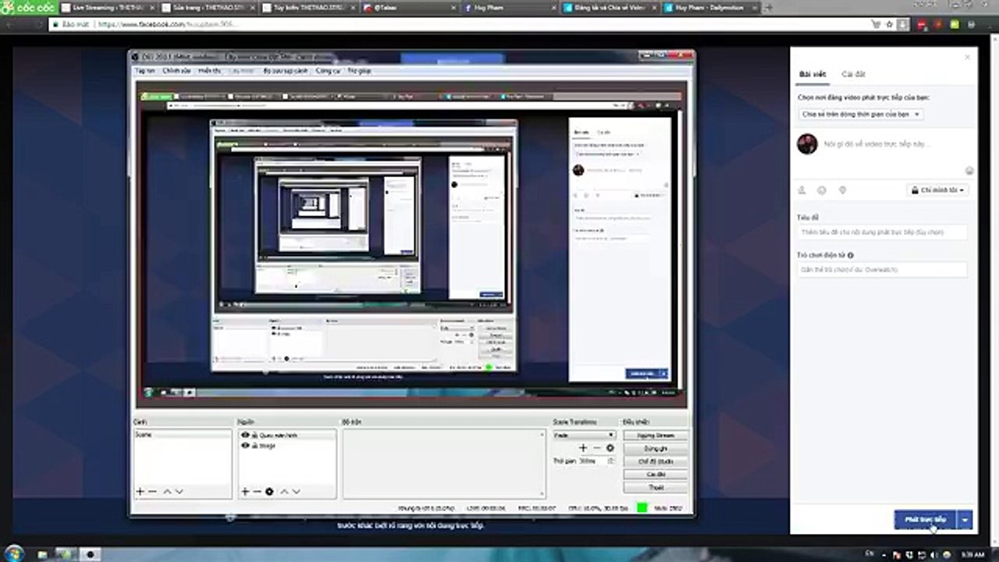The height and width of the screenshot is (562, 999).
Task: Click the Ngừng Stream button in OBS
Action: tap(656, 436)
